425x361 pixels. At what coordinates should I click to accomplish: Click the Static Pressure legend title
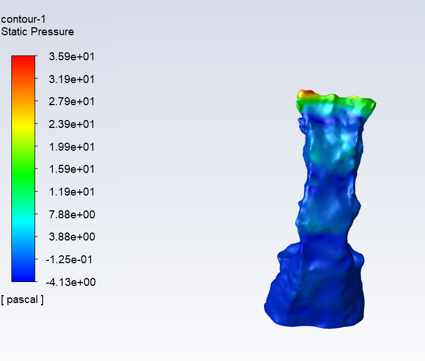tap(38, 32)
